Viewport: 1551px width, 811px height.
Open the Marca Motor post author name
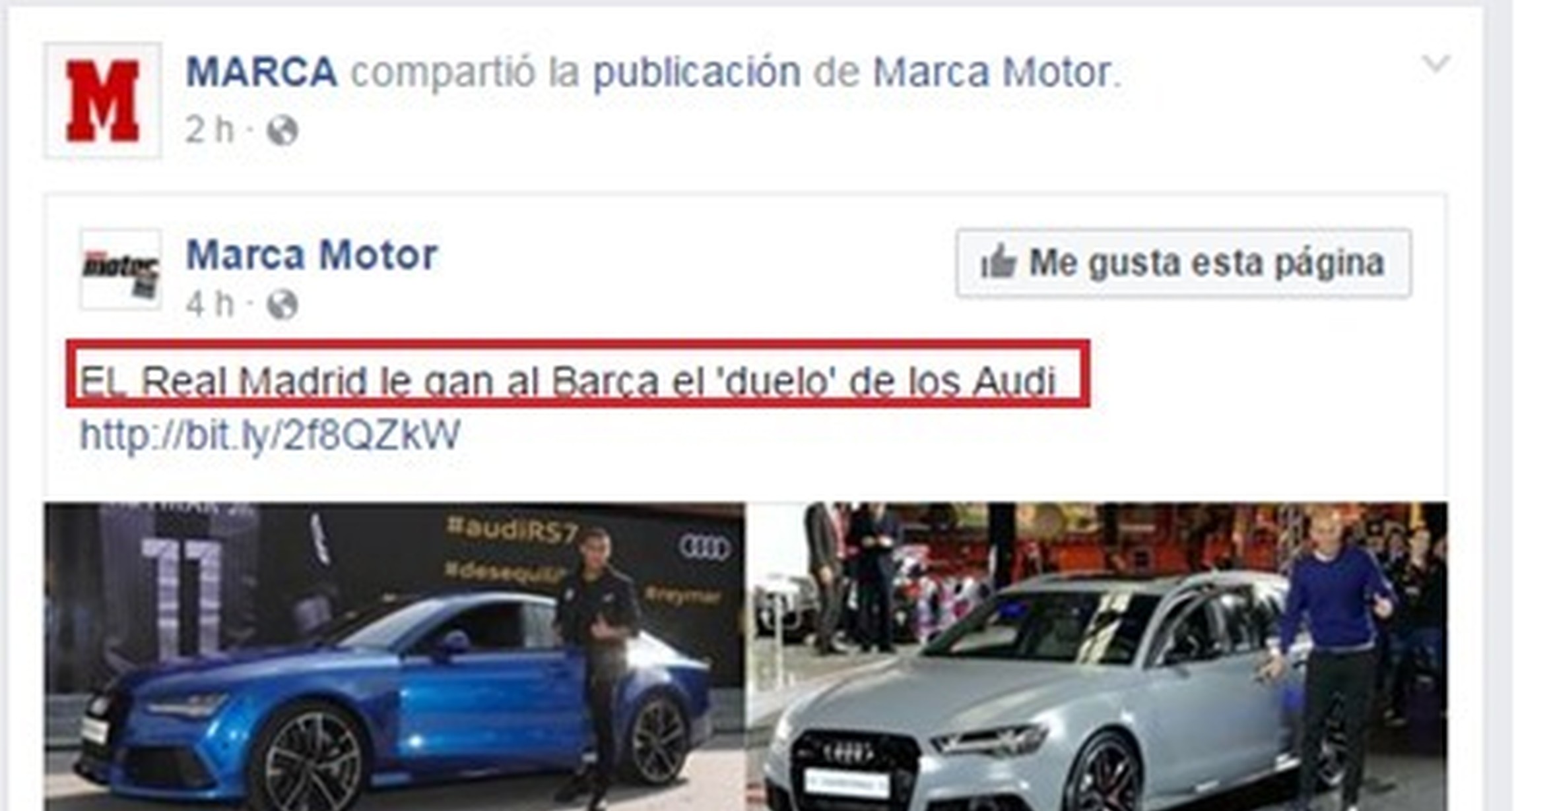pyautogui.click(x=312, y=255)
